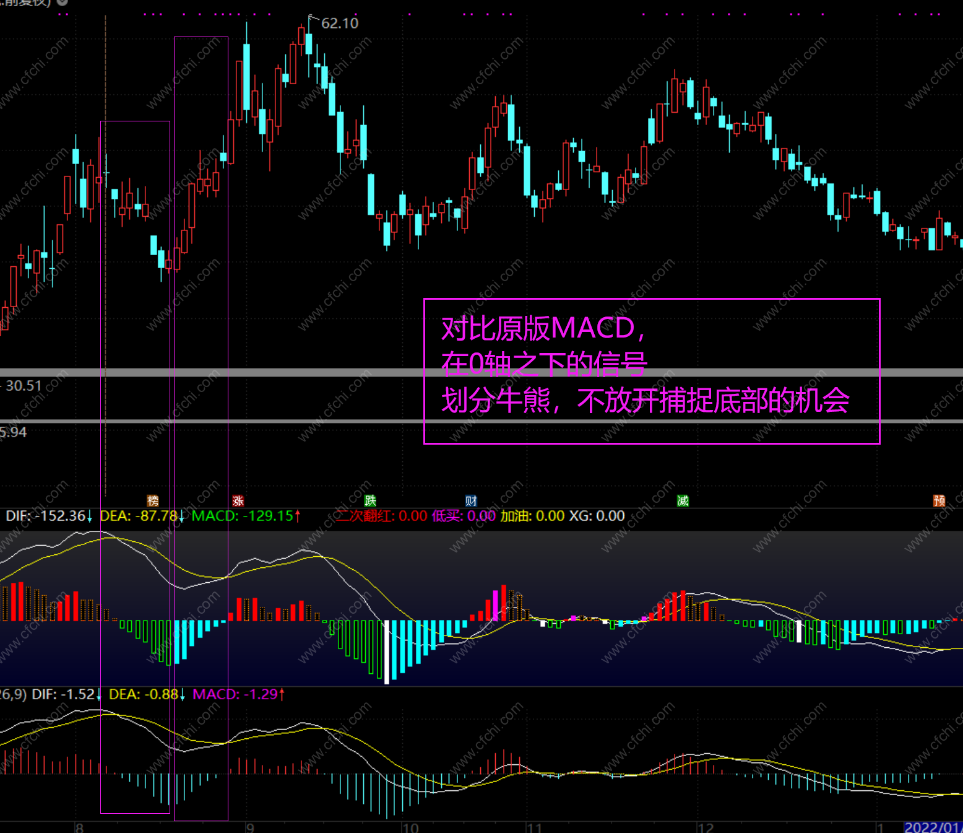Click the green 跌 event marker
963x833 pixels.
pos(370,500)
